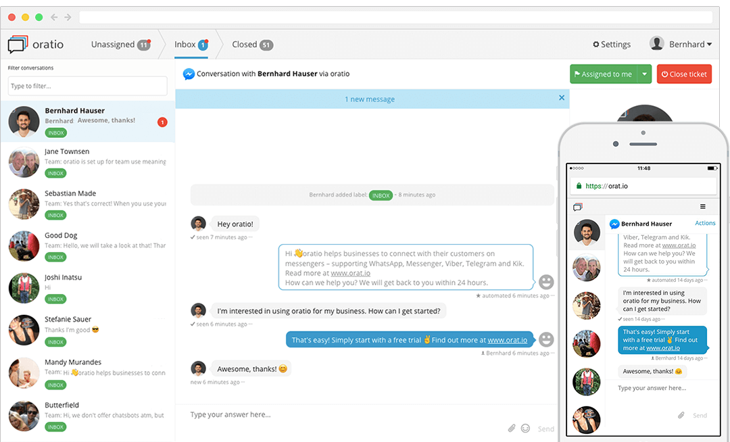Expand the Bernhard account dropdown

[x=710, y=44]
